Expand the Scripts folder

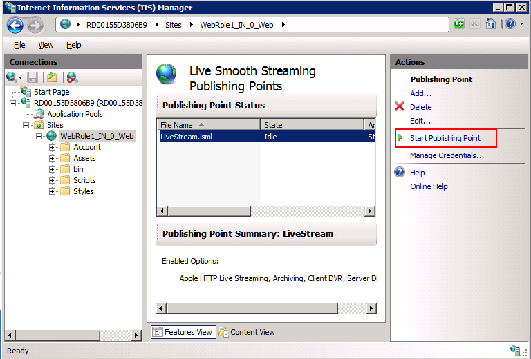pyautogui.click(x=52, y=180)
